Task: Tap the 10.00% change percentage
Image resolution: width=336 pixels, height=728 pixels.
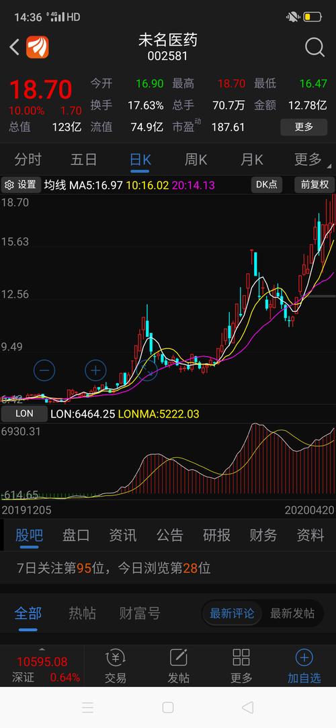Action: 26,111
